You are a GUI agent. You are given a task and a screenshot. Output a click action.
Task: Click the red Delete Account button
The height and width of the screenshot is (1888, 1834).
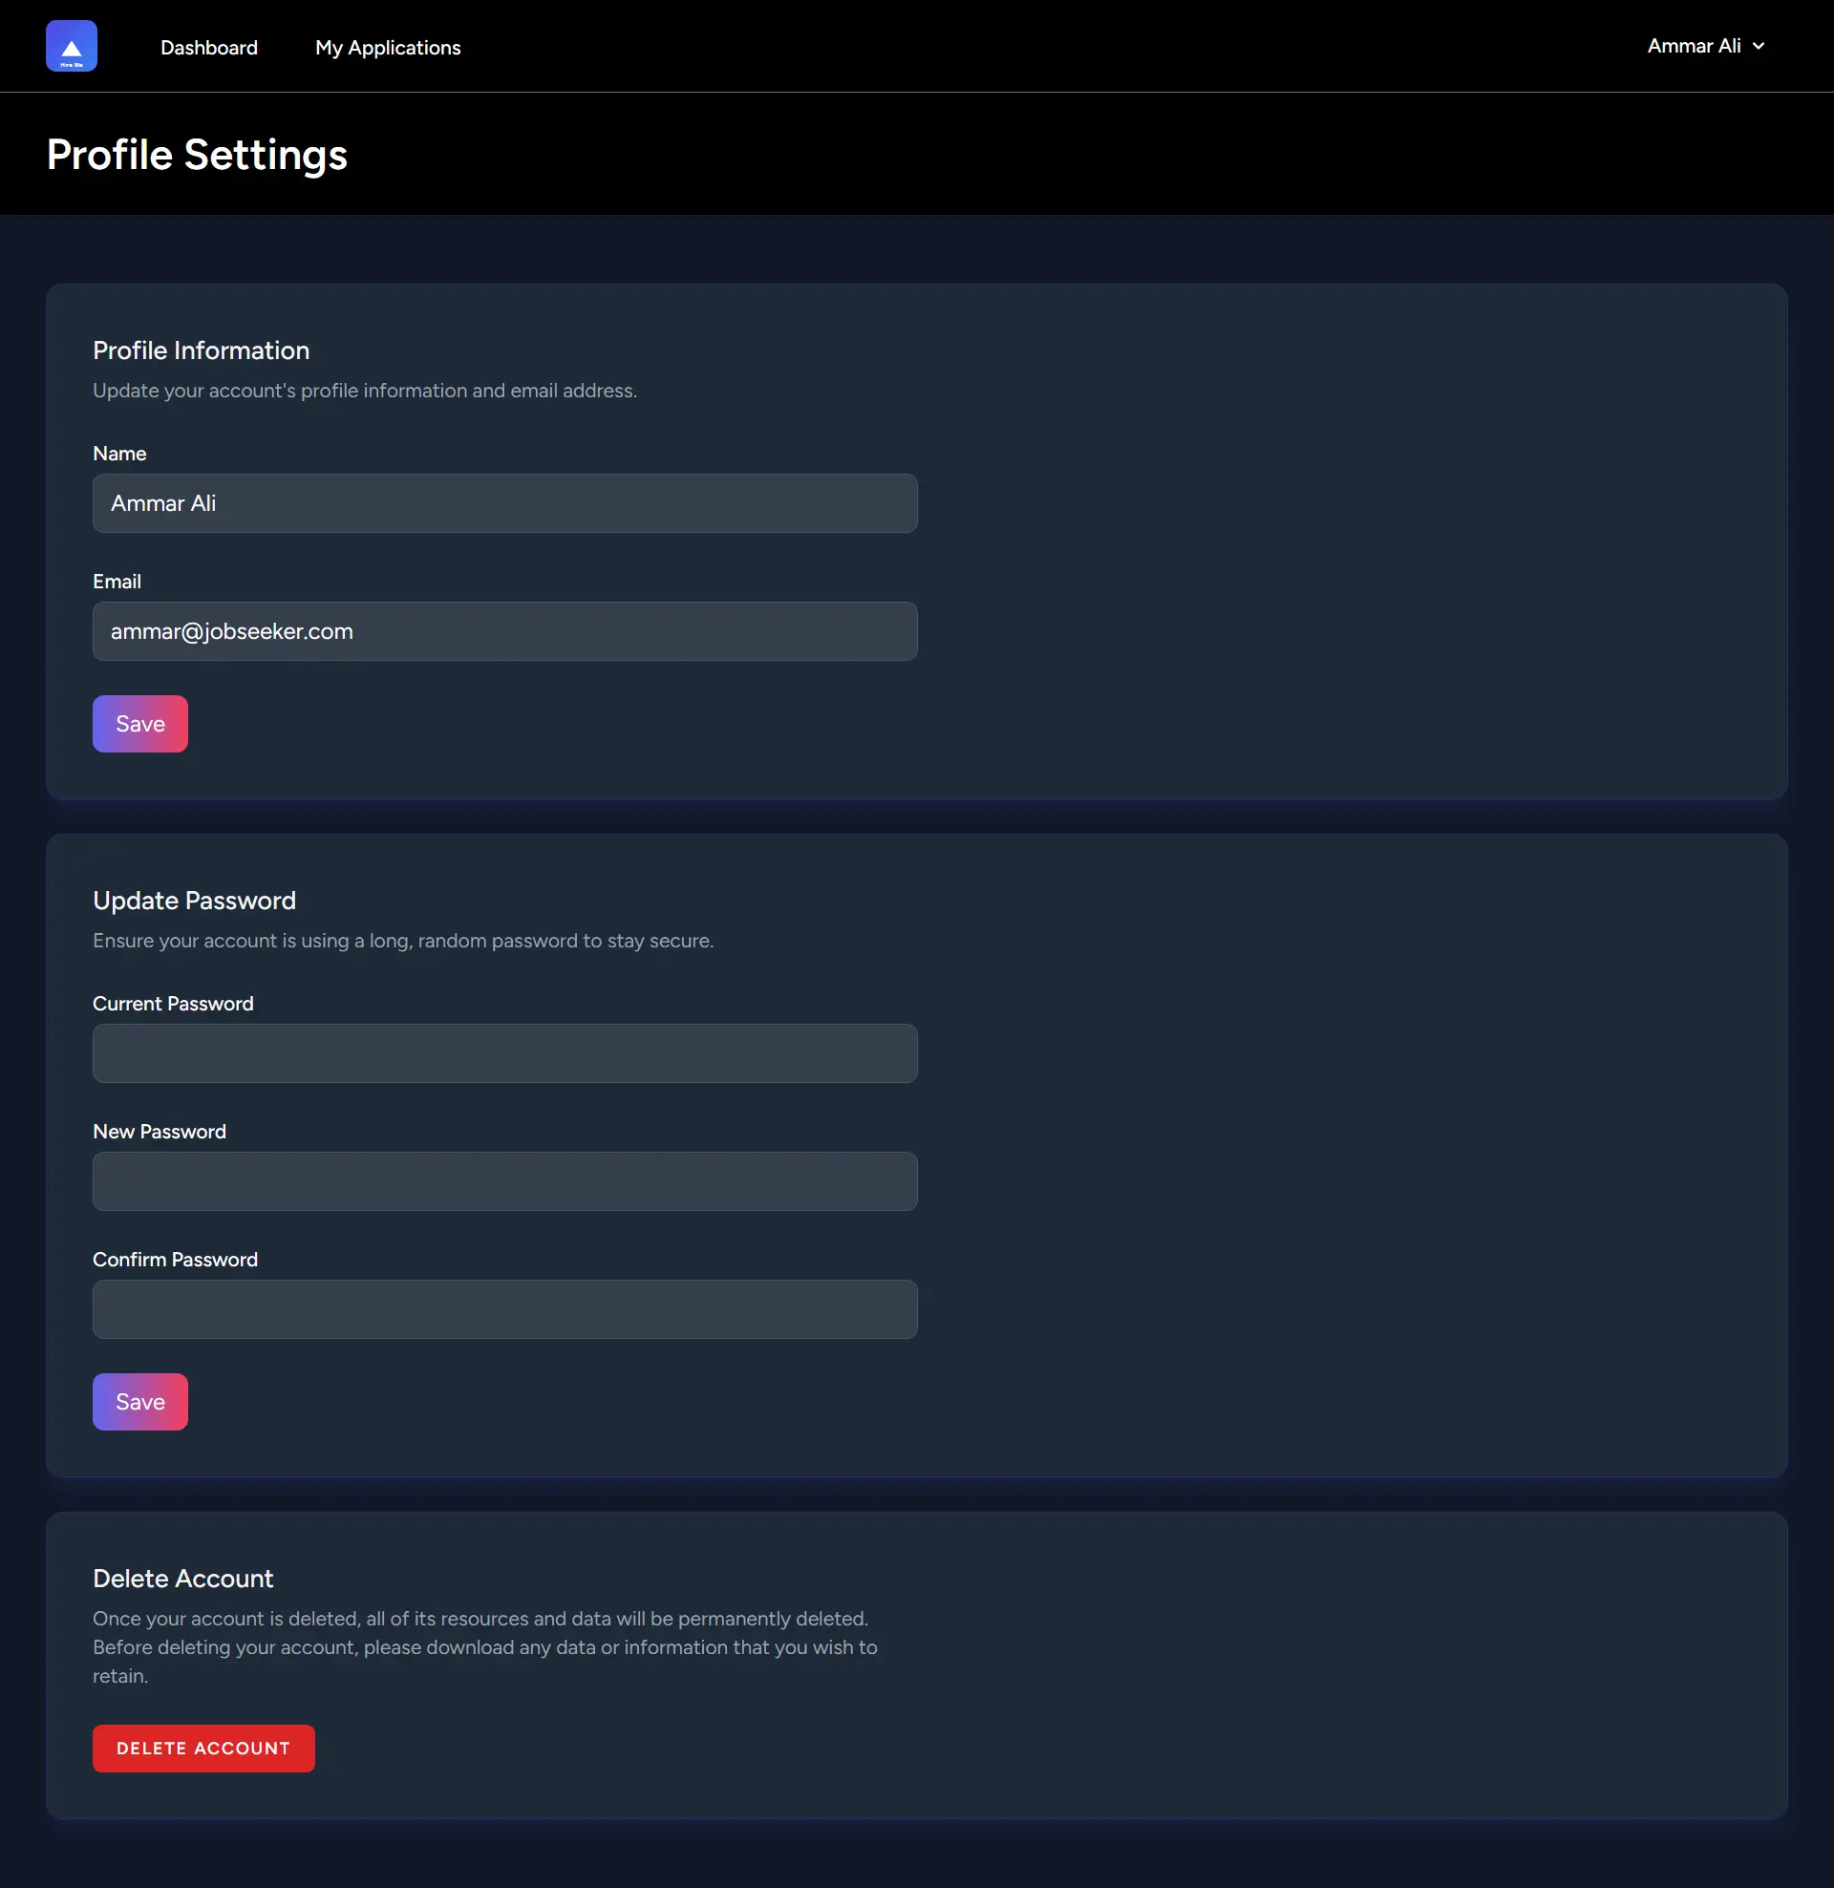click(203, 1749)
